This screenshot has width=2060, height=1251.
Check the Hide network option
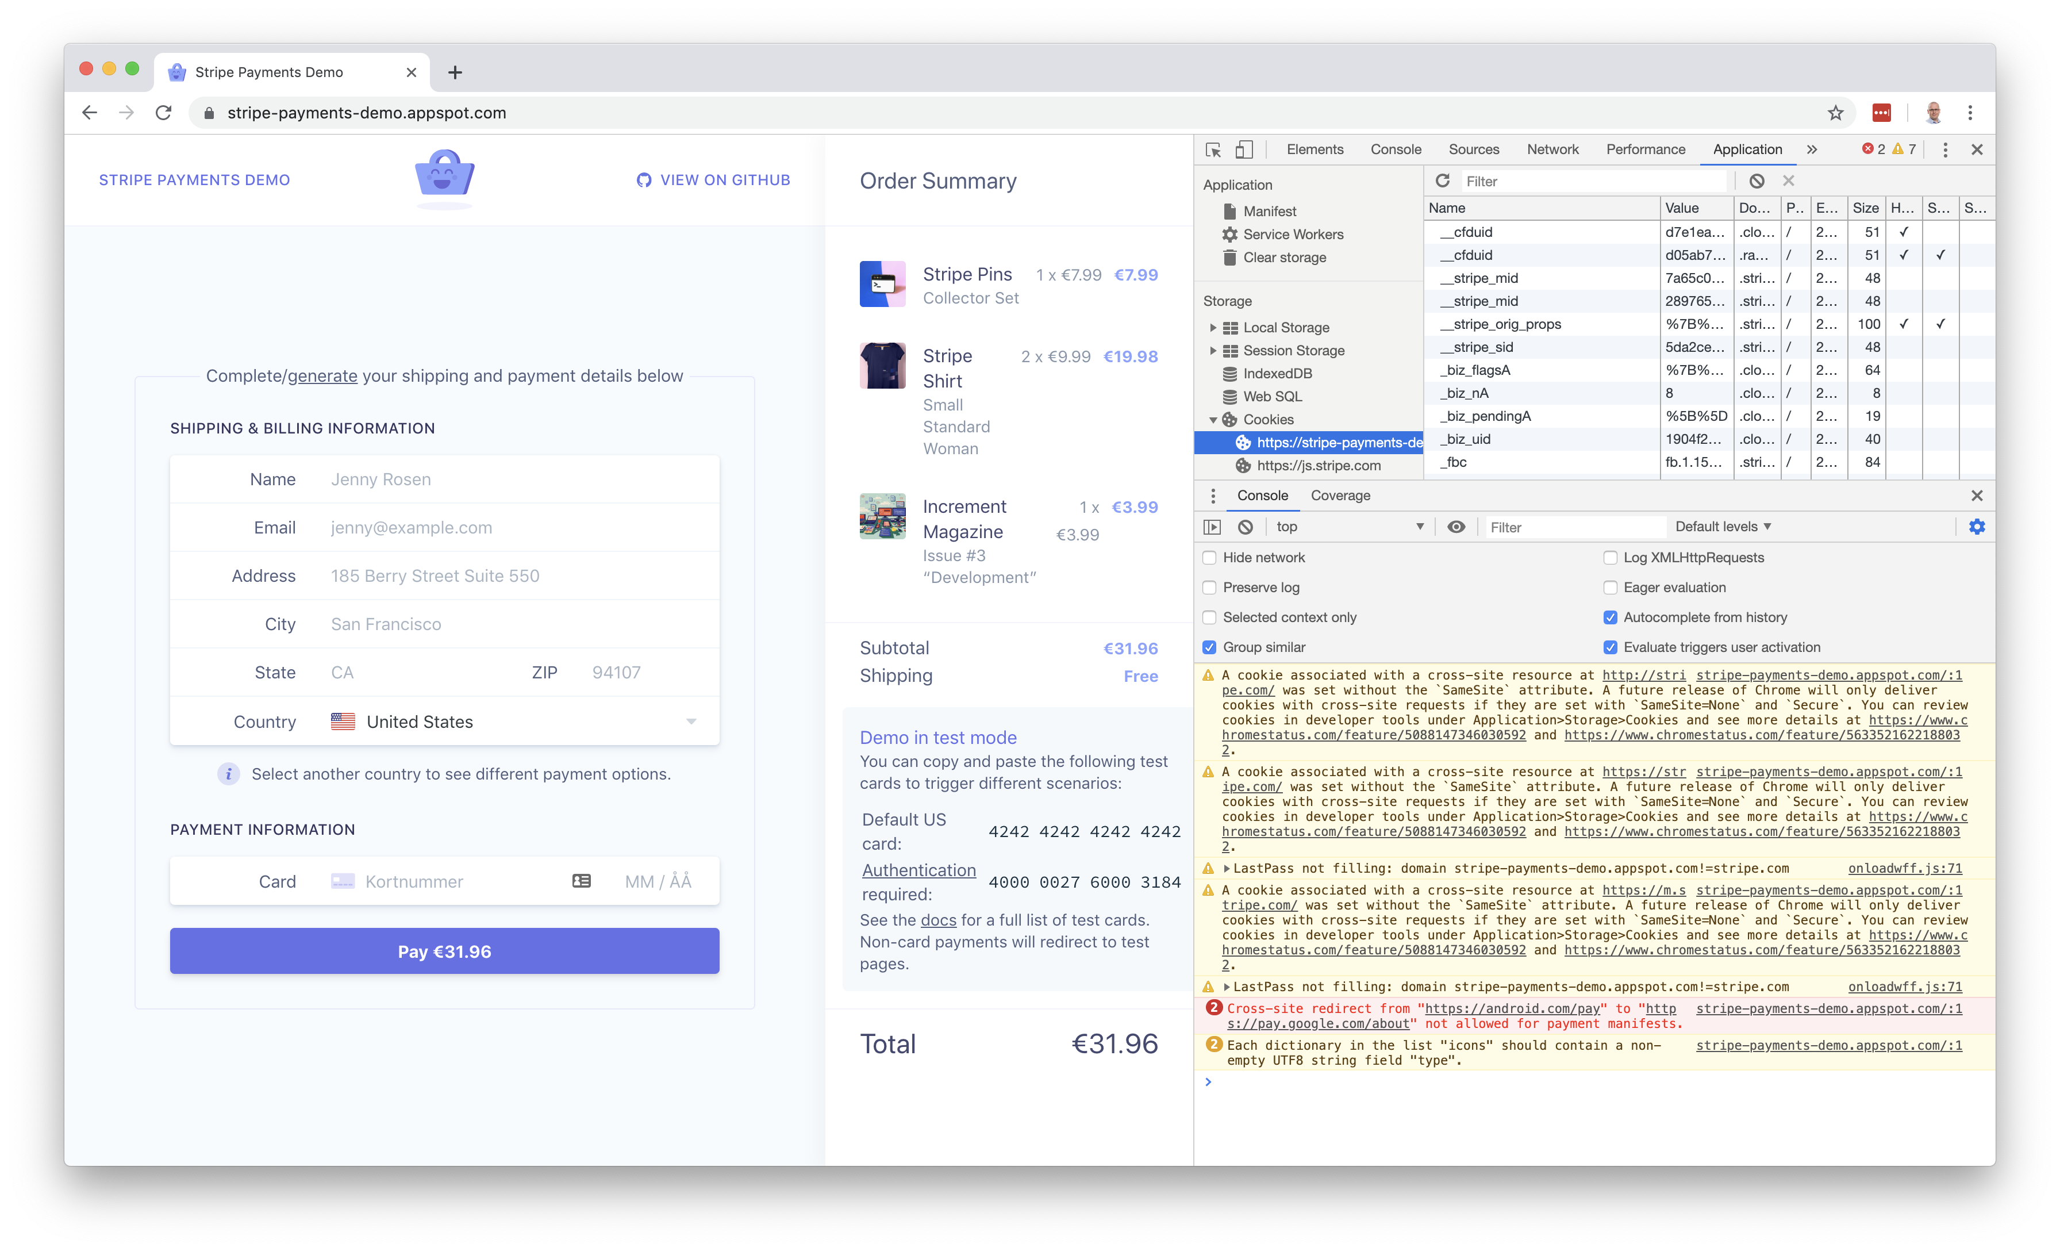coord(1210,557)
